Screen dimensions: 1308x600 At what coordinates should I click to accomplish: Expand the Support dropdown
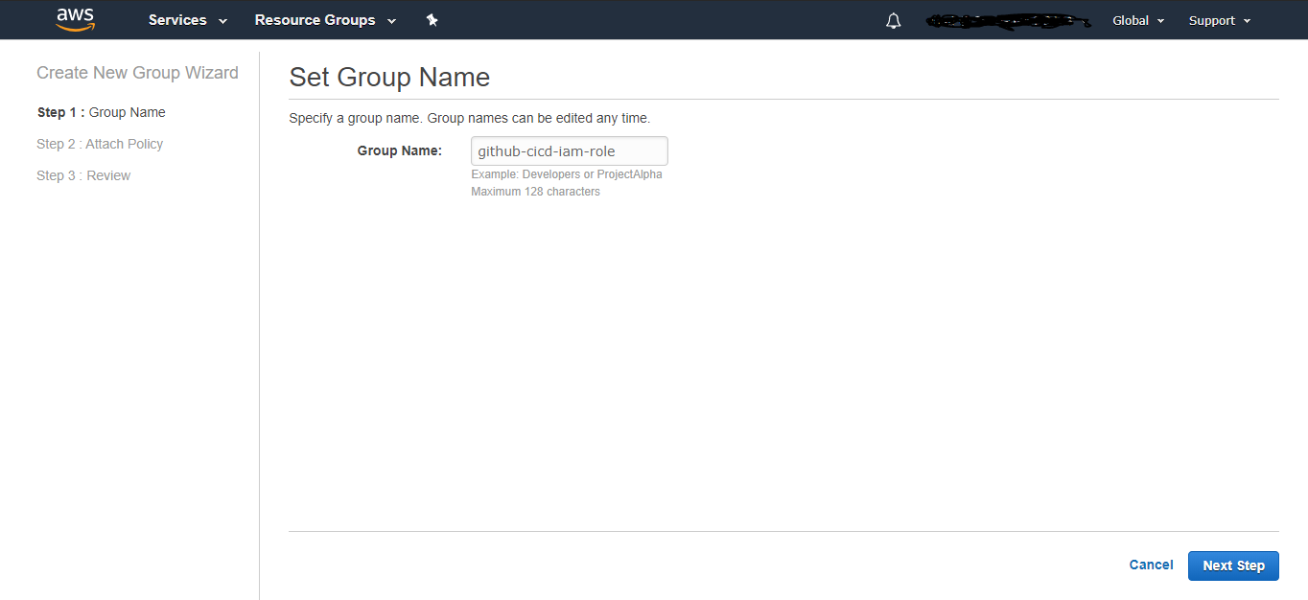point(1219,19)
